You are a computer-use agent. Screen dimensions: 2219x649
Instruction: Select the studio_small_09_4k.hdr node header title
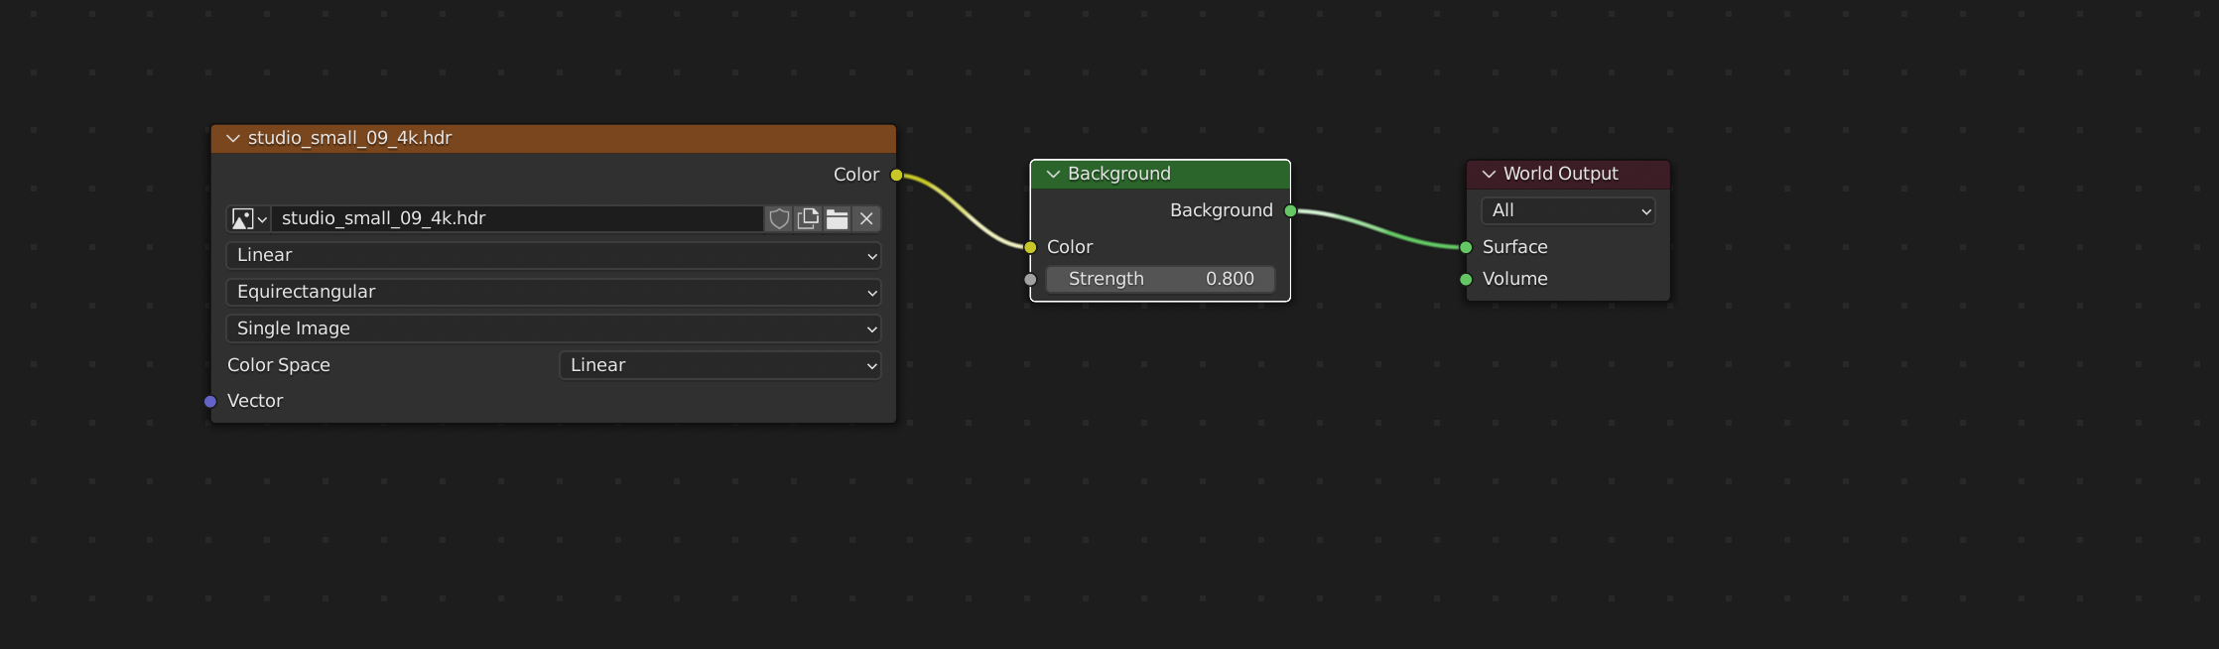pos(349,139)
